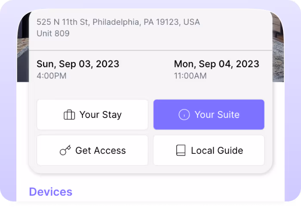Click the 11:00AM checkout time
The height and width of the screenshot is (207, 301).
190,76
